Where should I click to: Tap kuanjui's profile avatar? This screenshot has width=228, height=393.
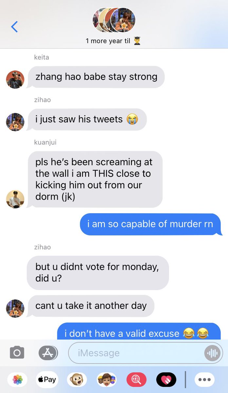15,199
